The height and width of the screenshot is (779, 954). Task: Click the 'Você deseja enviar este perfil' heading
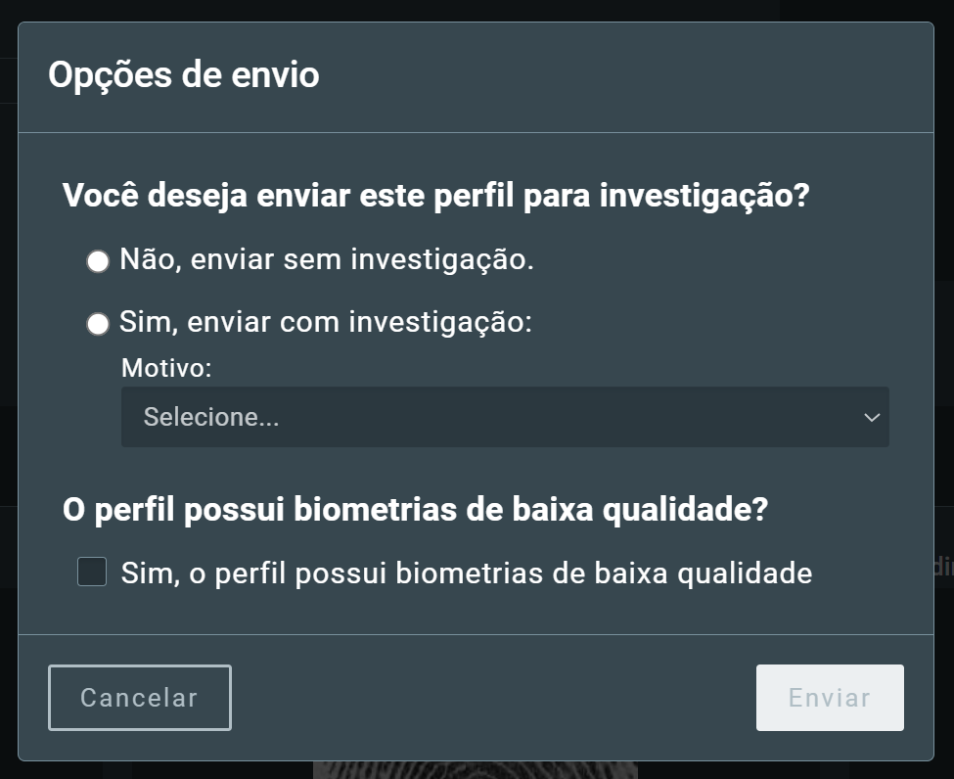[x=436, y=196]
